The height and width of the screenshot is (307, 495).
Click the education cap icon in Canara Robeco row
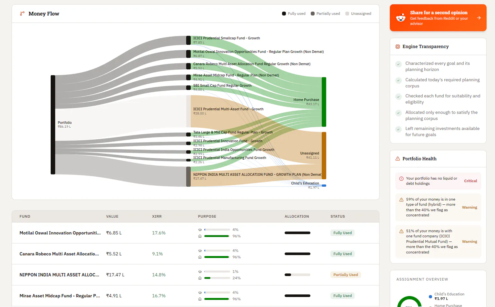pos(200,251)
